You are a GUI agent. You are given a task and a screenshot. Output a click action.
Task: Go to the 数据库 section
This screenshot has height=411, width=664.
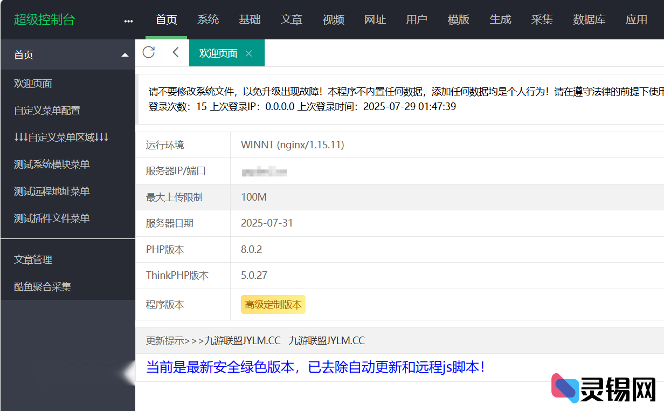(590, 19)
